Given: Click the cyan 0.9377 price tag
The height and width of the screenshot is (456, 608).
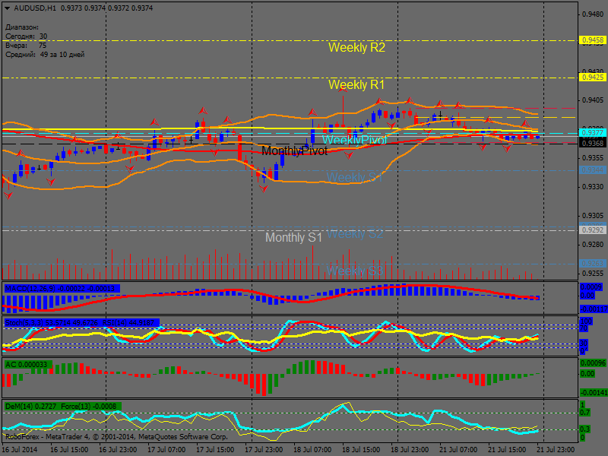Looking at the screenshot, I should pyautogui.click(x=592, y=132).
